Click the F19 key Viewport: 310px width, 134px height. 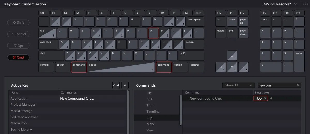click(299, 13)
